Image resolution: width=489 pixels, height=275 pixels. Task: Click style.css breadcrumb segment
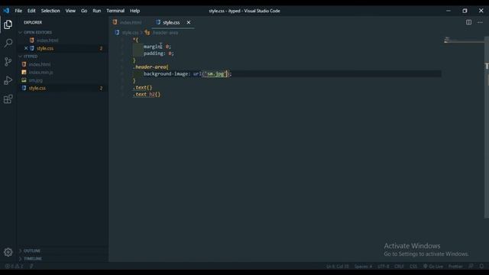pyautogui.click(x=130, y=32)
